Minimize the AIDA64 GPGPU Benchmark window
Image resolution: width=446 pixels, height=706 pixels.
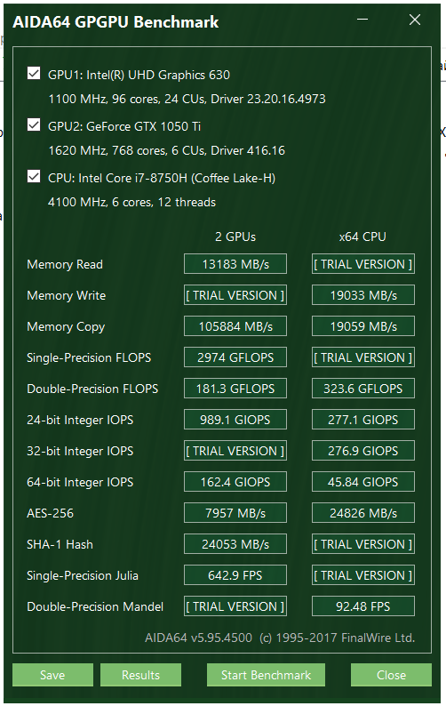coord(362,20)
